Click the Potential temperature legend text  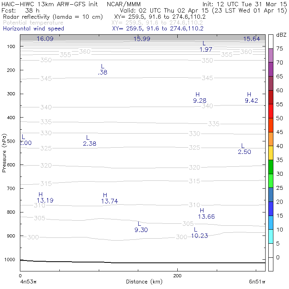[33, 23]
